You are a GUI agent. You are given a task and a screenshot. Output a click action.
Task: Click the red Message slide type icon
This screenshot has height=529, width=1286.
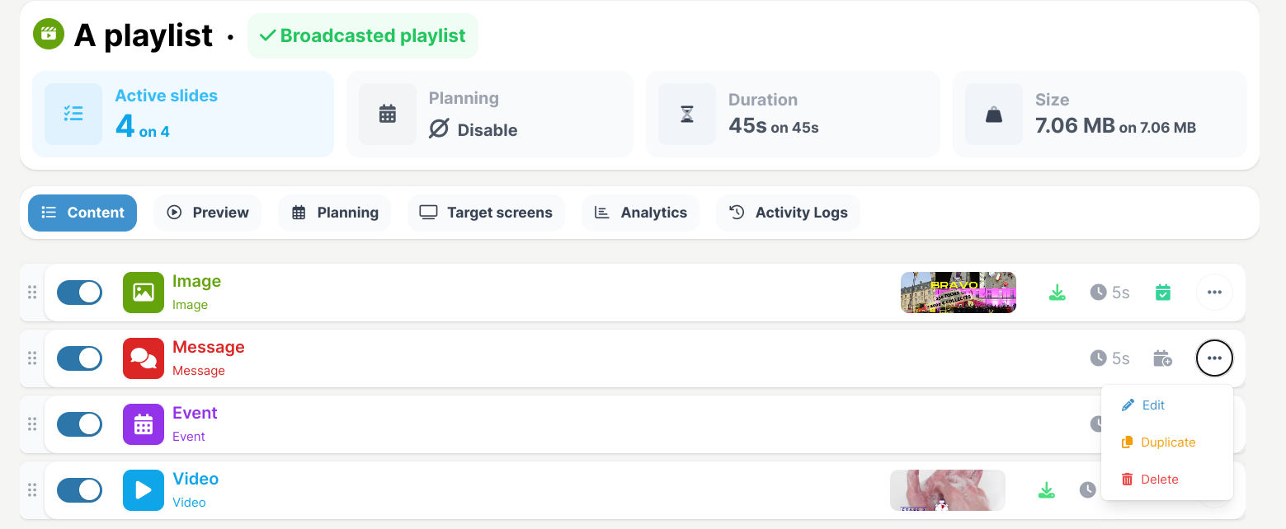(x=144, y=358)
